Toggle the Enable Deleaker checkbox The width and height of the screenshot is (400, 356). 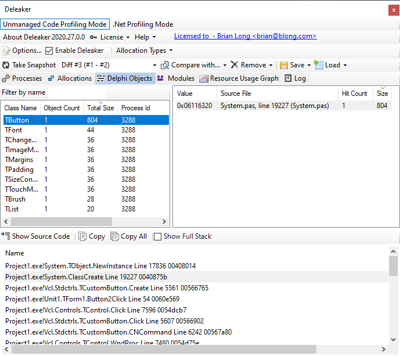click(49, 51)
